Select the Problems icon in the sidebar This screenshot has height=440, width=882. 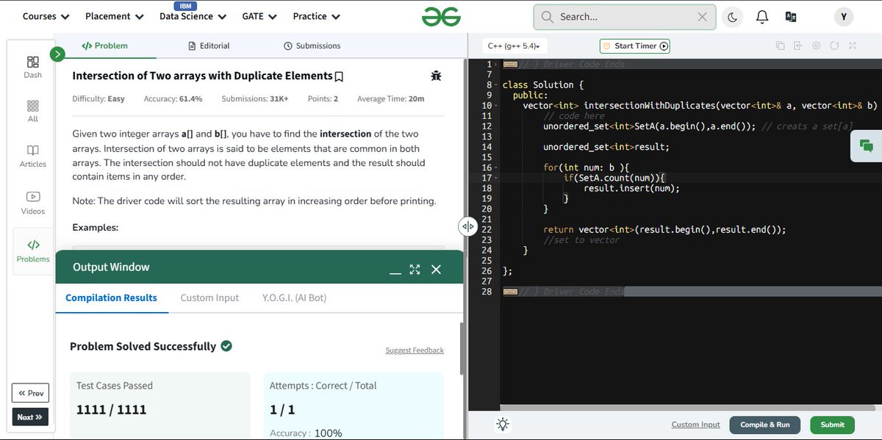pos(32,250)
